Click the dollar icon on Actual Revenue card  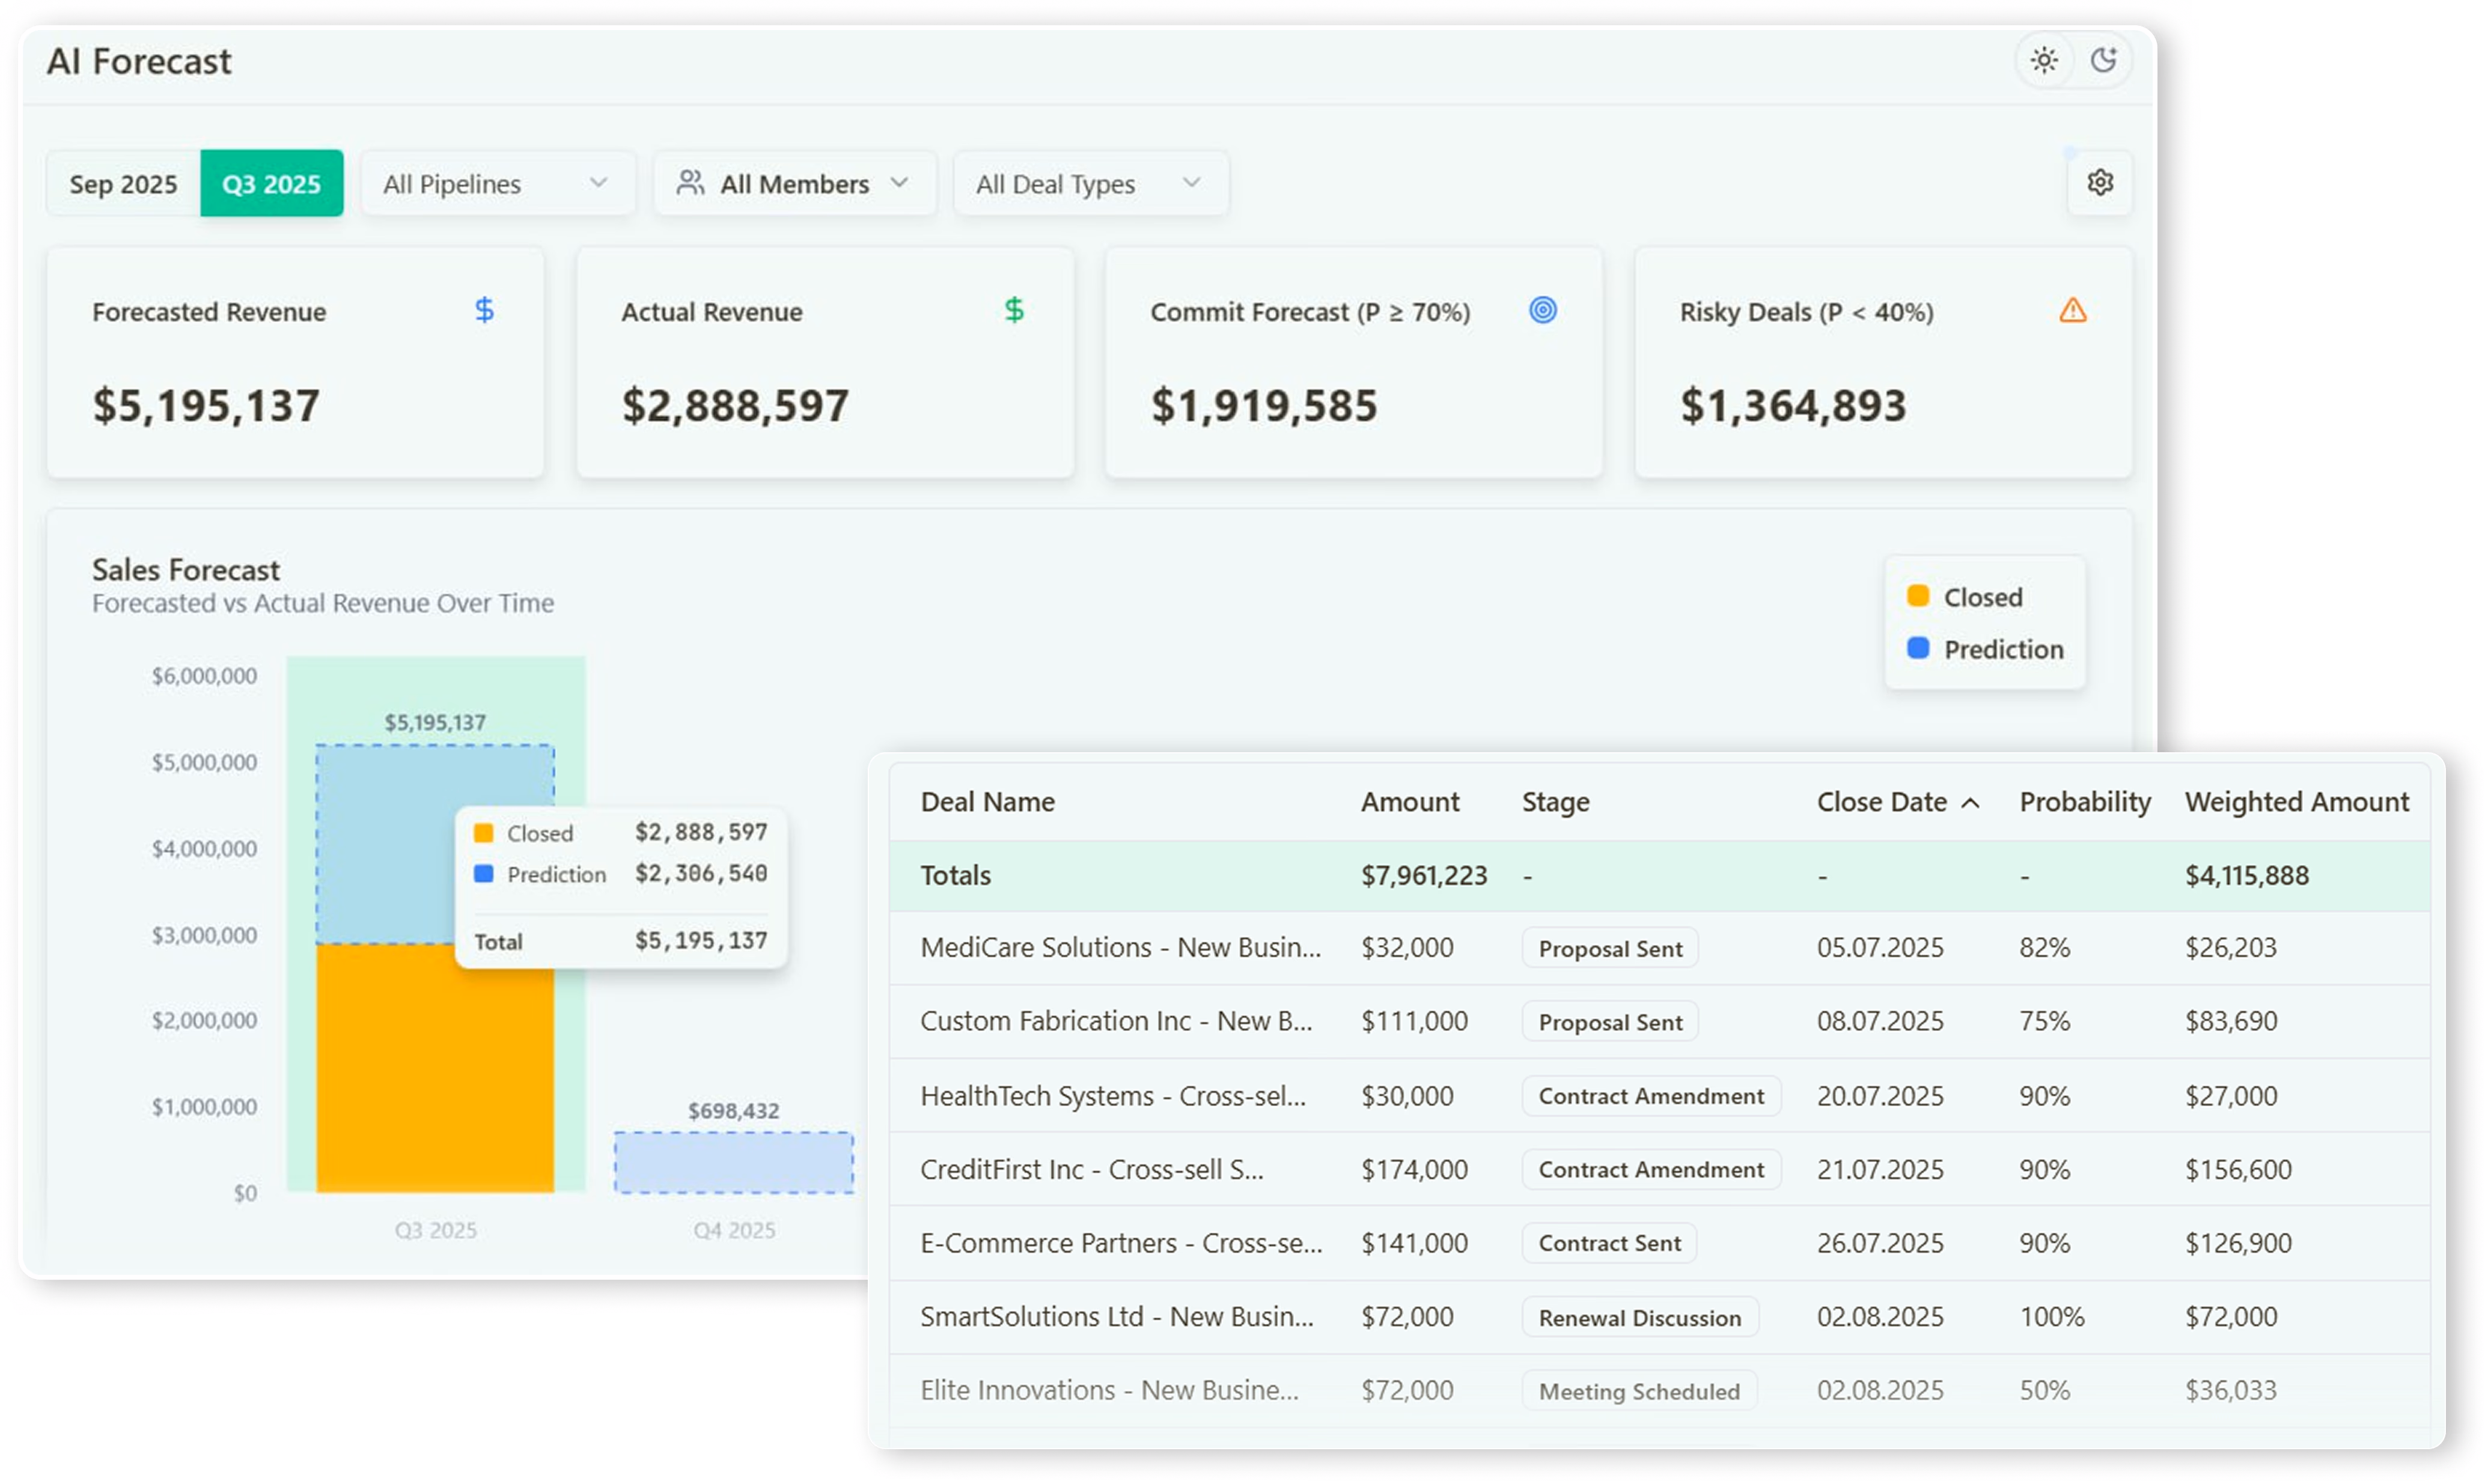tap(1014, 311)
